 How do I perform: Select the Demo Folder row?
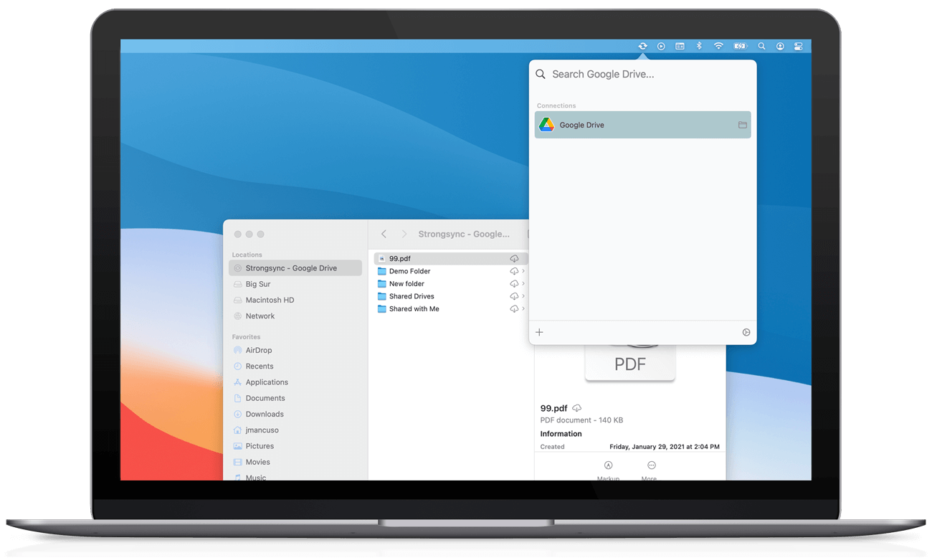pos(451,271)
